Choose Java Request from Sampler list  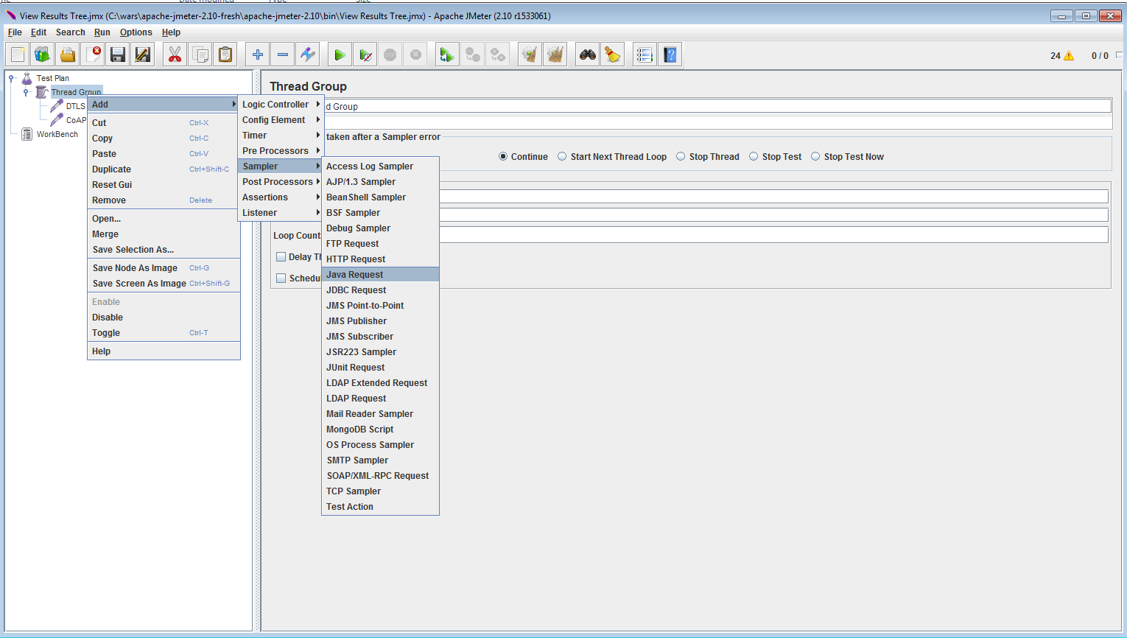click(380, 275)
